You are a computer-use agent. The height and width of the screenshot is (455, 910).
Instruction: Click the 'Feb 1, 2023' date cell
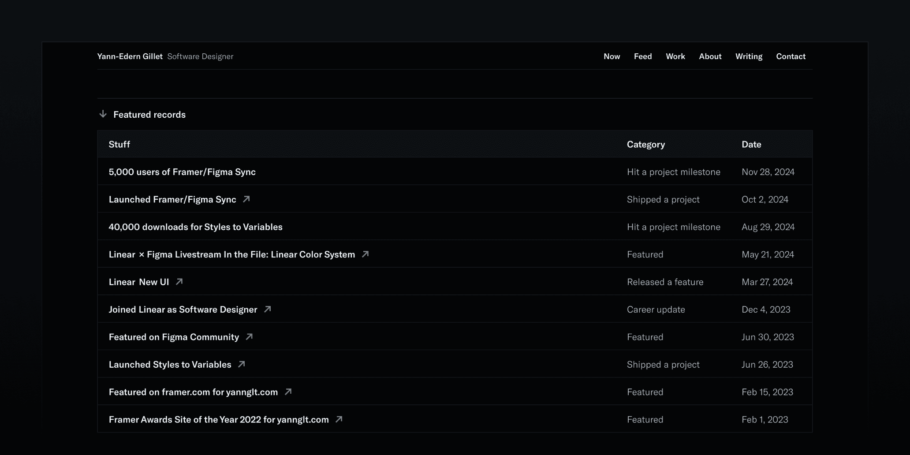point(765,419)
